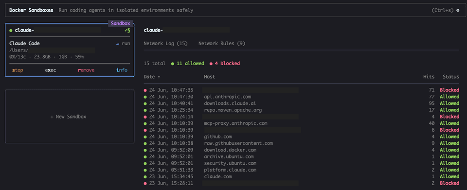Viewport: 467px width, 190px height.
Task: Select the download.docker.com row
Action: [x=302, y=150]
